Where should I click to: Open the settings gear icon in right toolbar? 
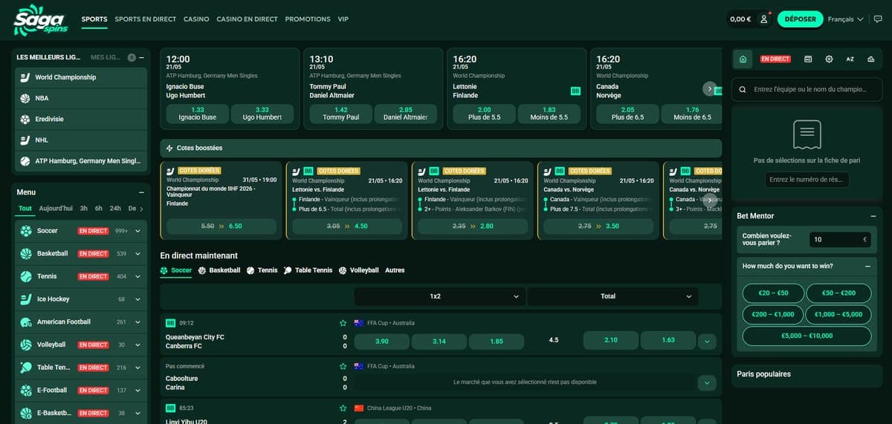point(829,59)
